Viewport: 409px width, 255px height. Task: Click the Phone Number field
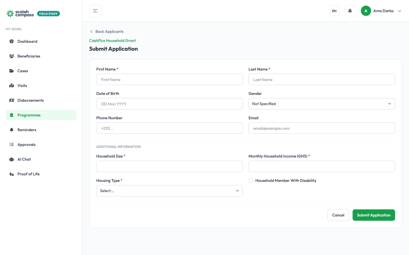(x=169, y=128)
